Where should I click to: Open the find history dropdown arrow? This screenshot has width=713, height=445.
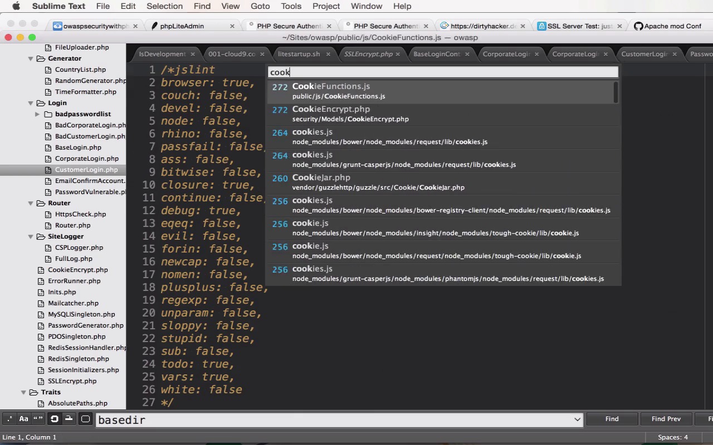coord(577,419)
